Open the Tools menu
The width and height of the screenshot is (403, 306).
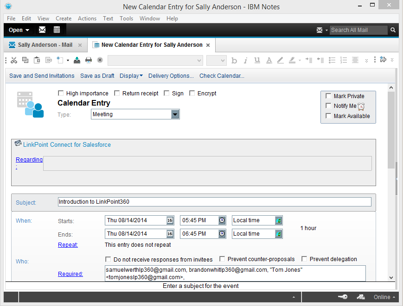(126, 19)
